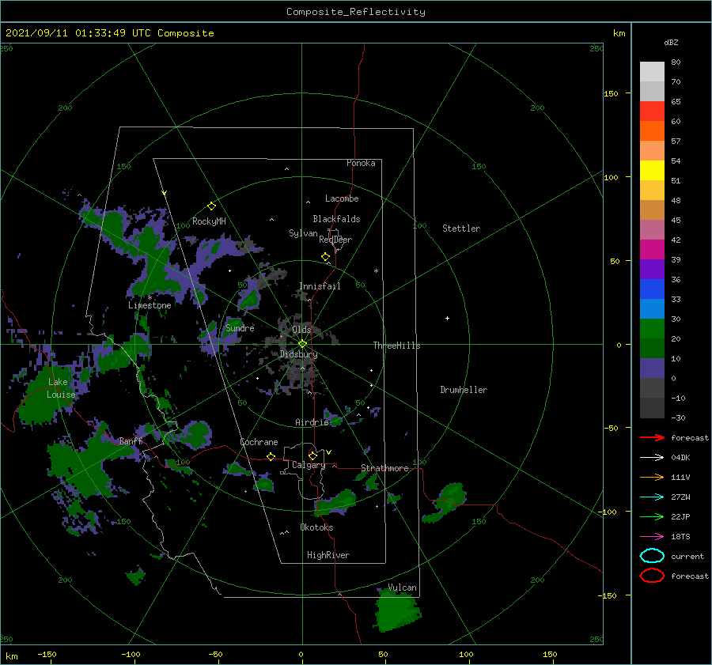Click the red forecast ellipse icon
The width and height of the screenshot is (712, 665).
tap(652, 576)
